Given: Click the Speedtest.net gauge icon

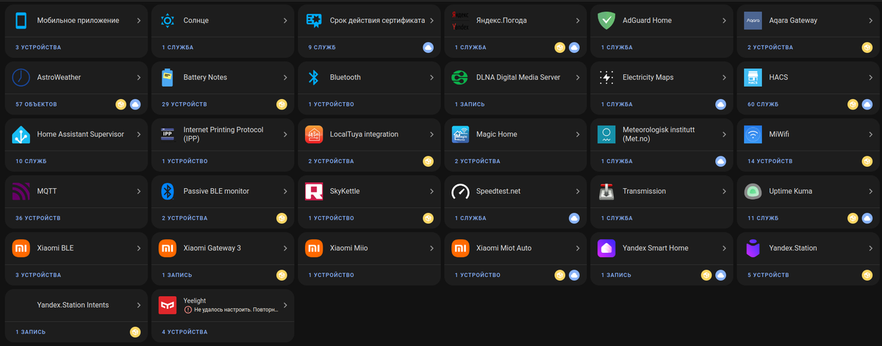Looking at the screenshot, I should (x=460, y=191).
